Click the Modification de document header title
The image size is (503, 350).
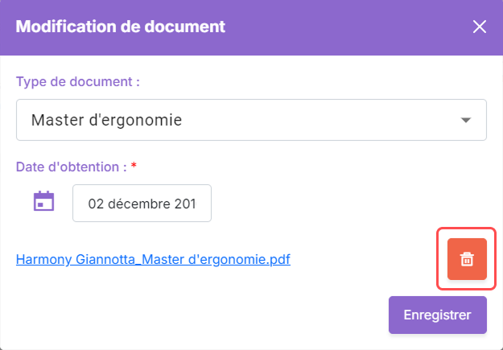(x=121, y=27)
